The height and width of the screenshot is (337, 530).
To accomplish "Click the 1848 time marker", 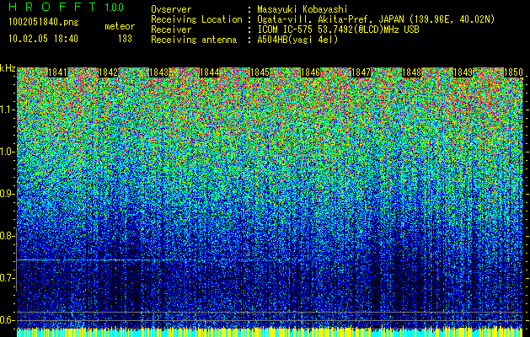I will point(412,72).
